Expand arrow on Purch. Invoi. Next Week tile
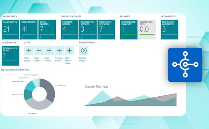209x129 pixels. [100, 37]
